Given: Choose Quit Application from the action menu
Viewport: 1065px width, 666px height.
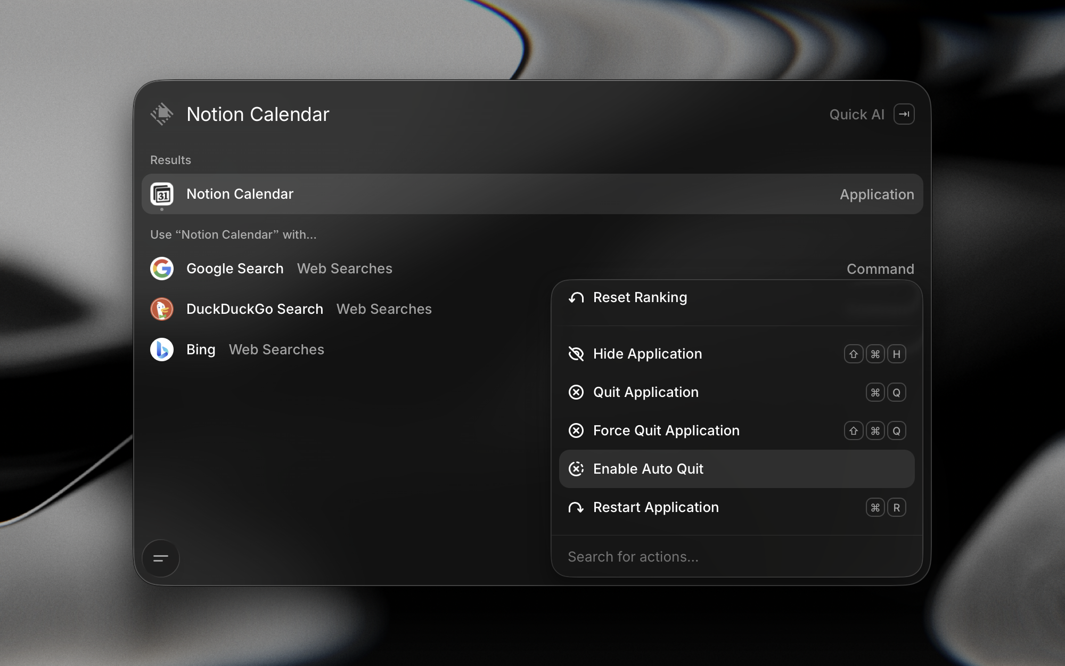Looking at the screenshot, I should (x=736, y=392).
